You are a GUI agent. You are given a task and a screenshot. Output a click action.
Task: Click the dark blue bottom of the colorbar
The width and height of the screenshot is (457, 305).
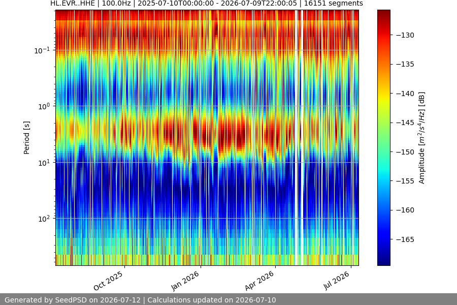tap(383, 261)
